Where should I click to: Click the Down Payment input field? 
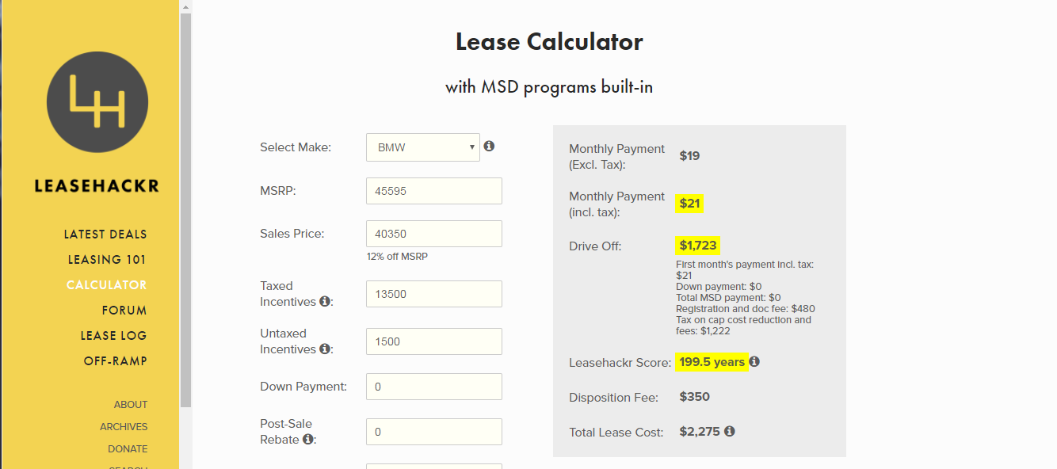click(x=434, y=387)
